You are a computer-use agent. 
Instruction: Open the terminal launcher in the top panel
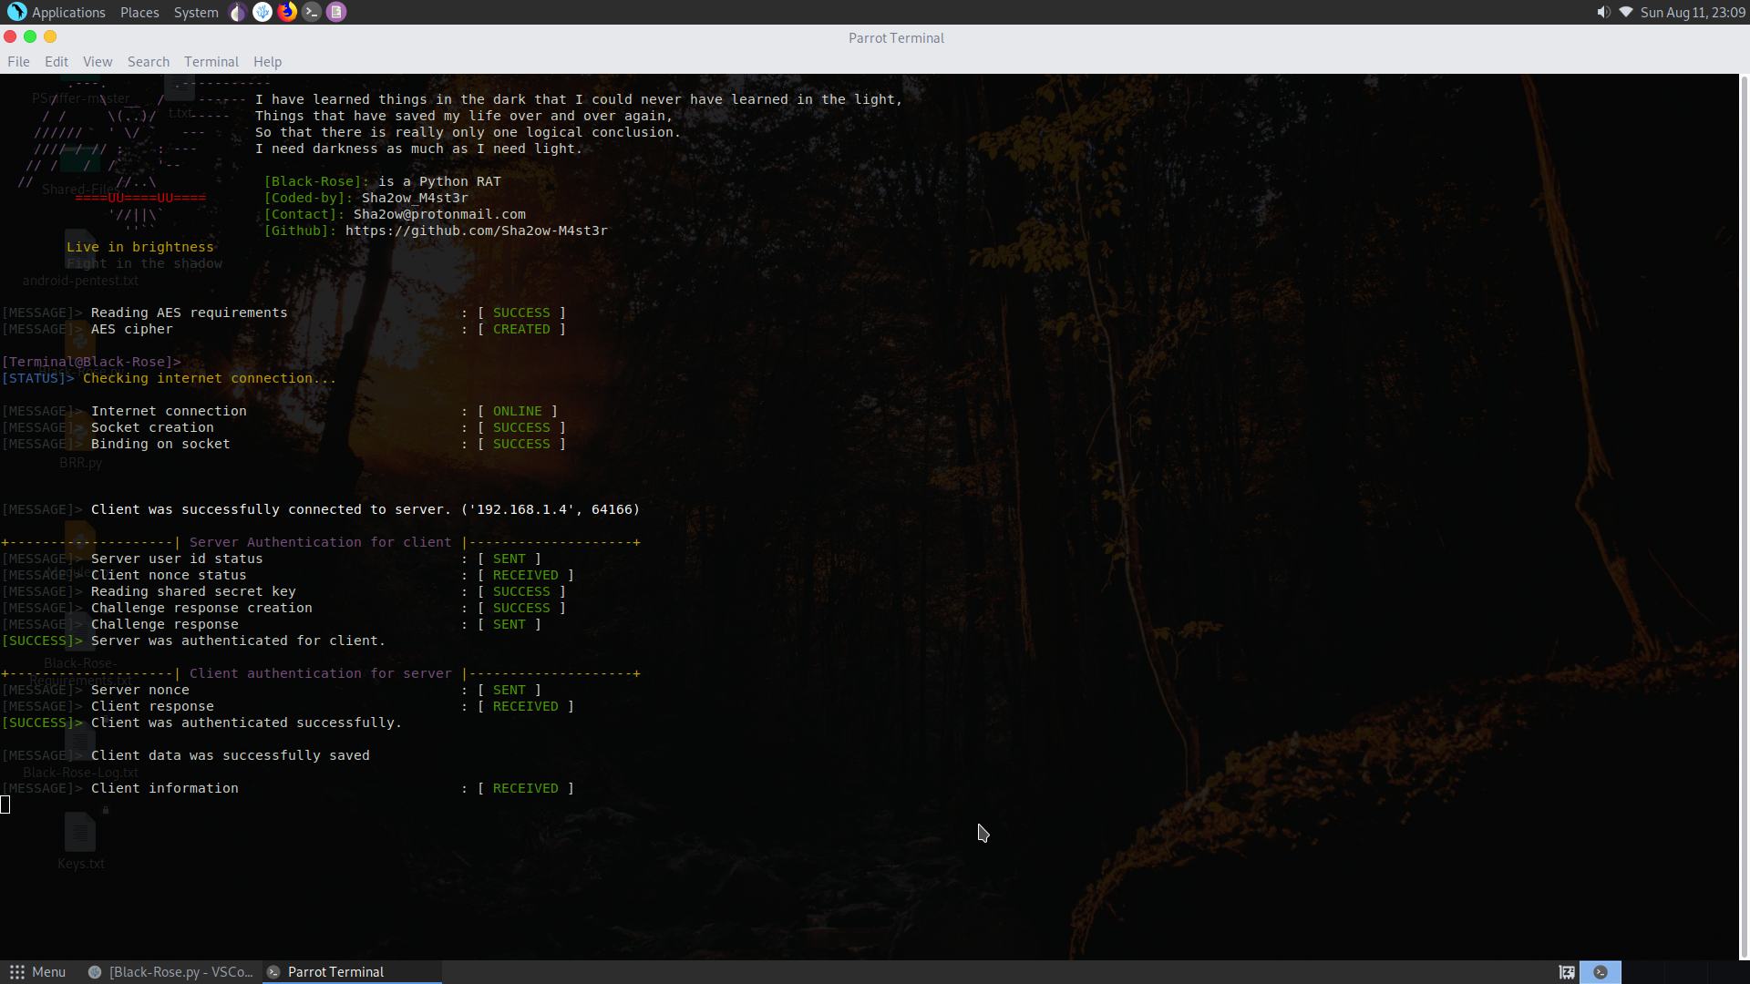[312, 12]
